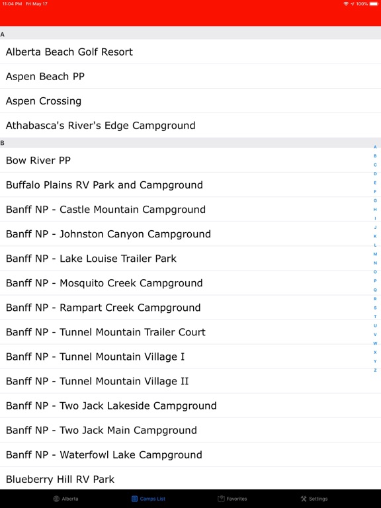Tap the Wi-Fi status icon
The width and height of the screenshot is (381, 508).
346,4
